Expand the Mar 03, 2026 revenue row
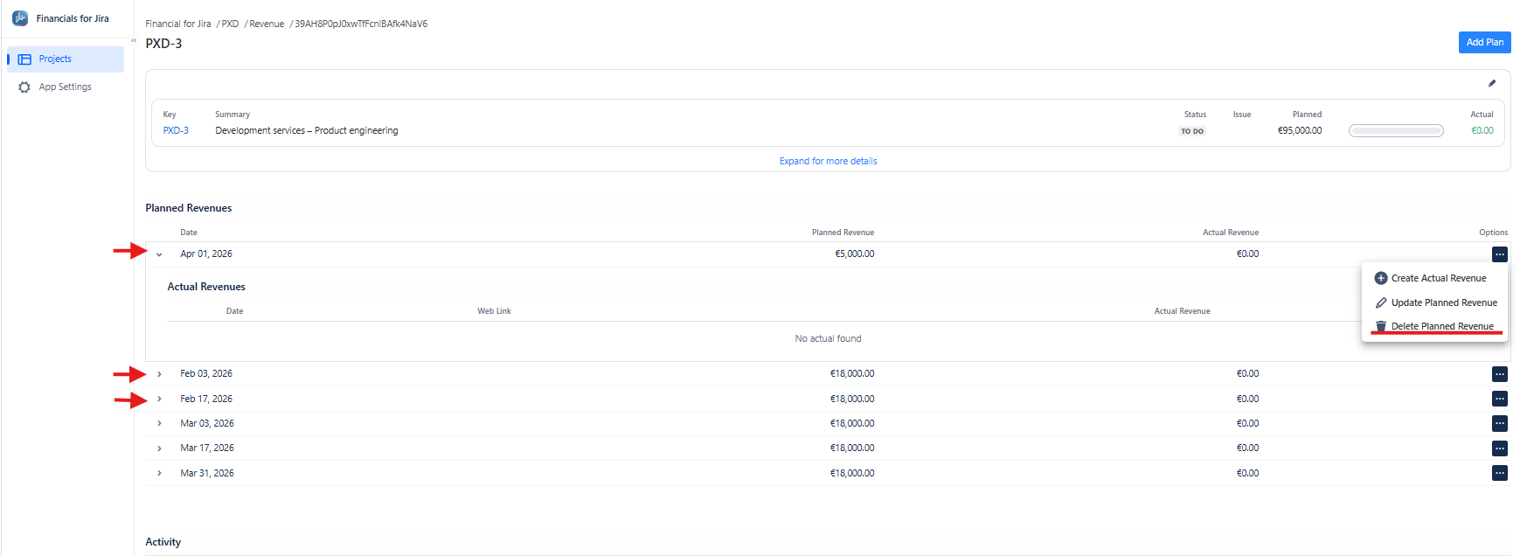The width and height of the screenshot is (1520, 556). (x=159, y=424)
